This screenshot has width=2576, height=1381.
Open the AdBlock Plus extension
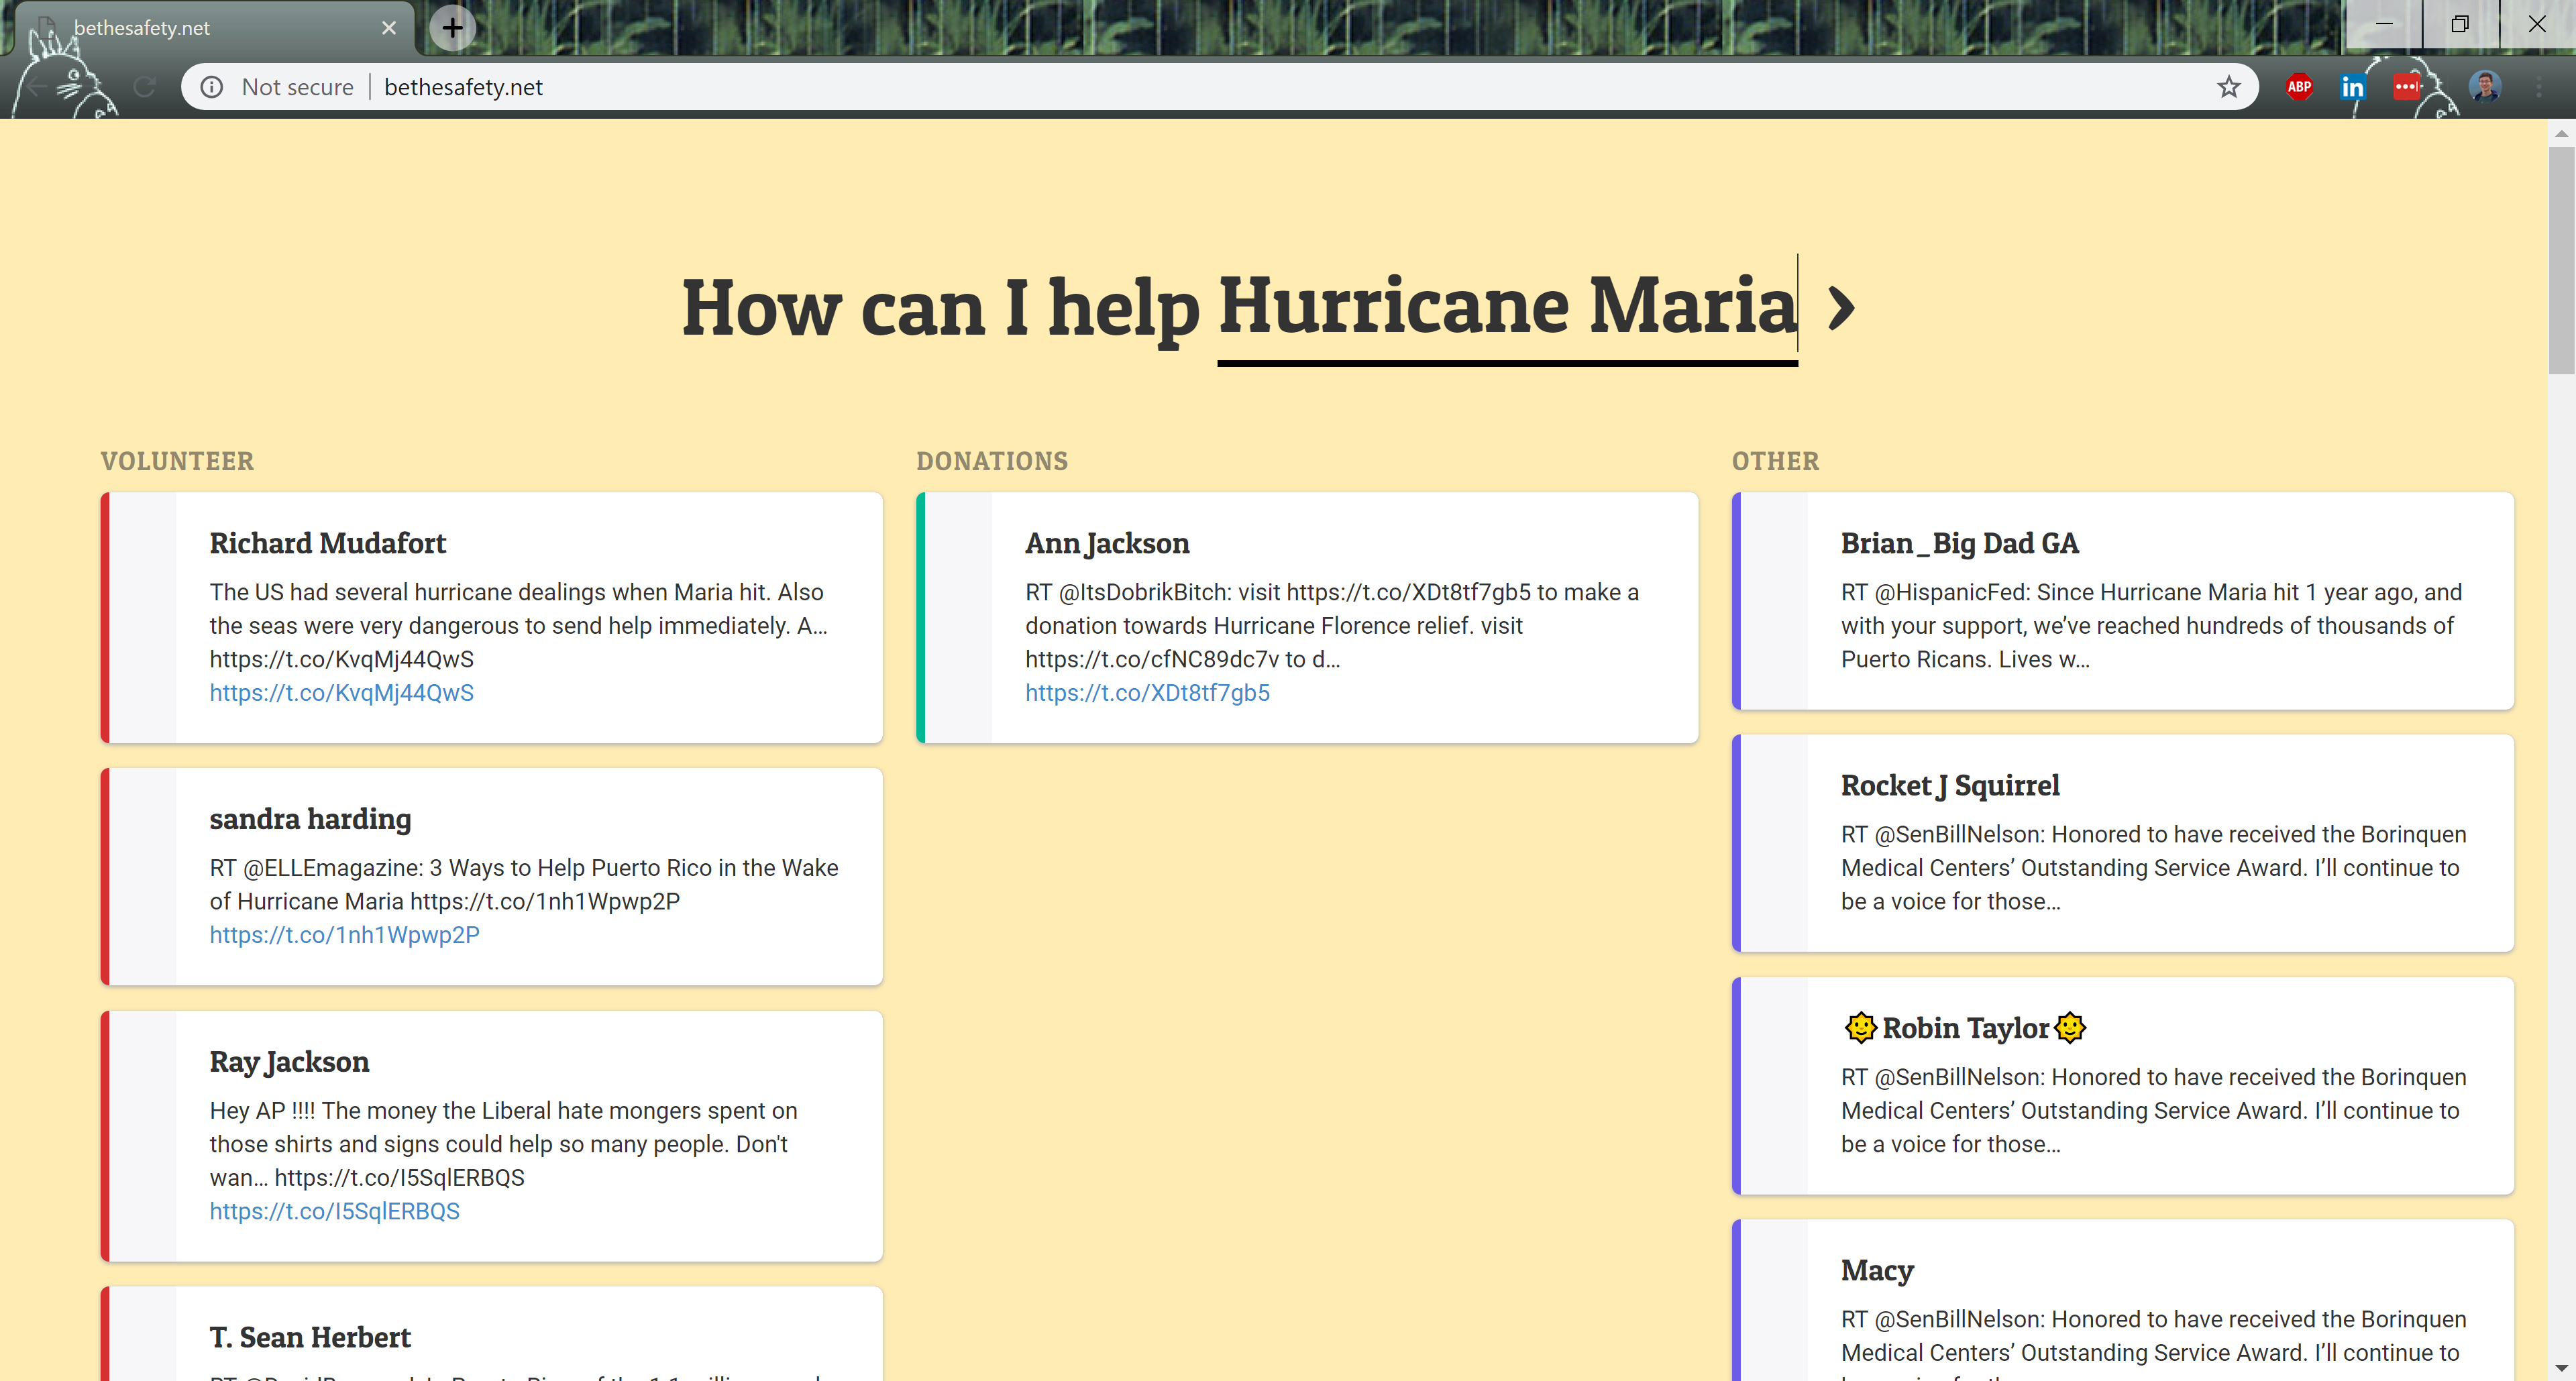[2299, 87]
